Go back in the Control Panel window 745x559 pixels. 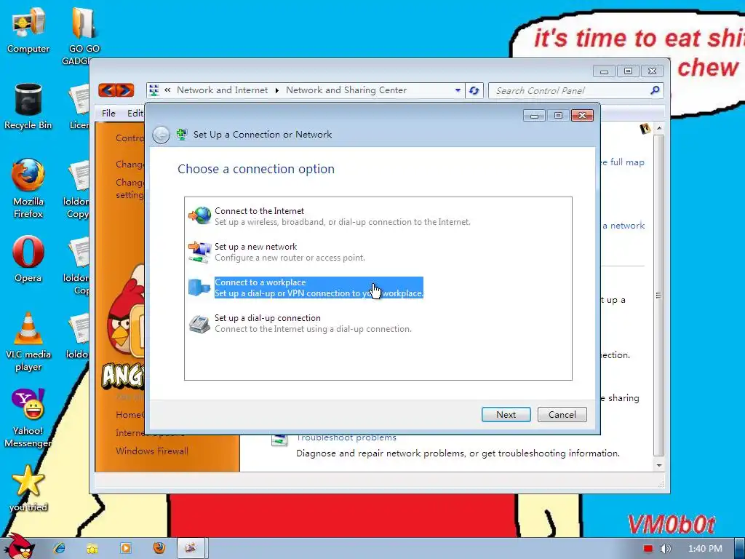[108, 90]
